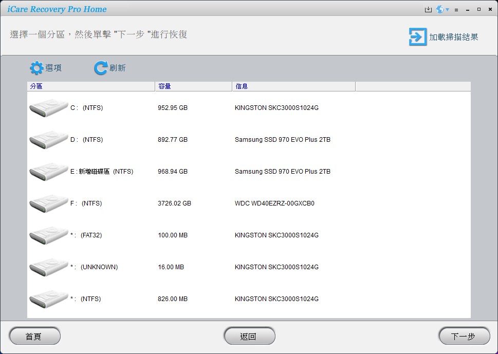Screen dimensions: 498x354
Task: Click the 952.95 GB capacity value
Action: coord(173,108)
